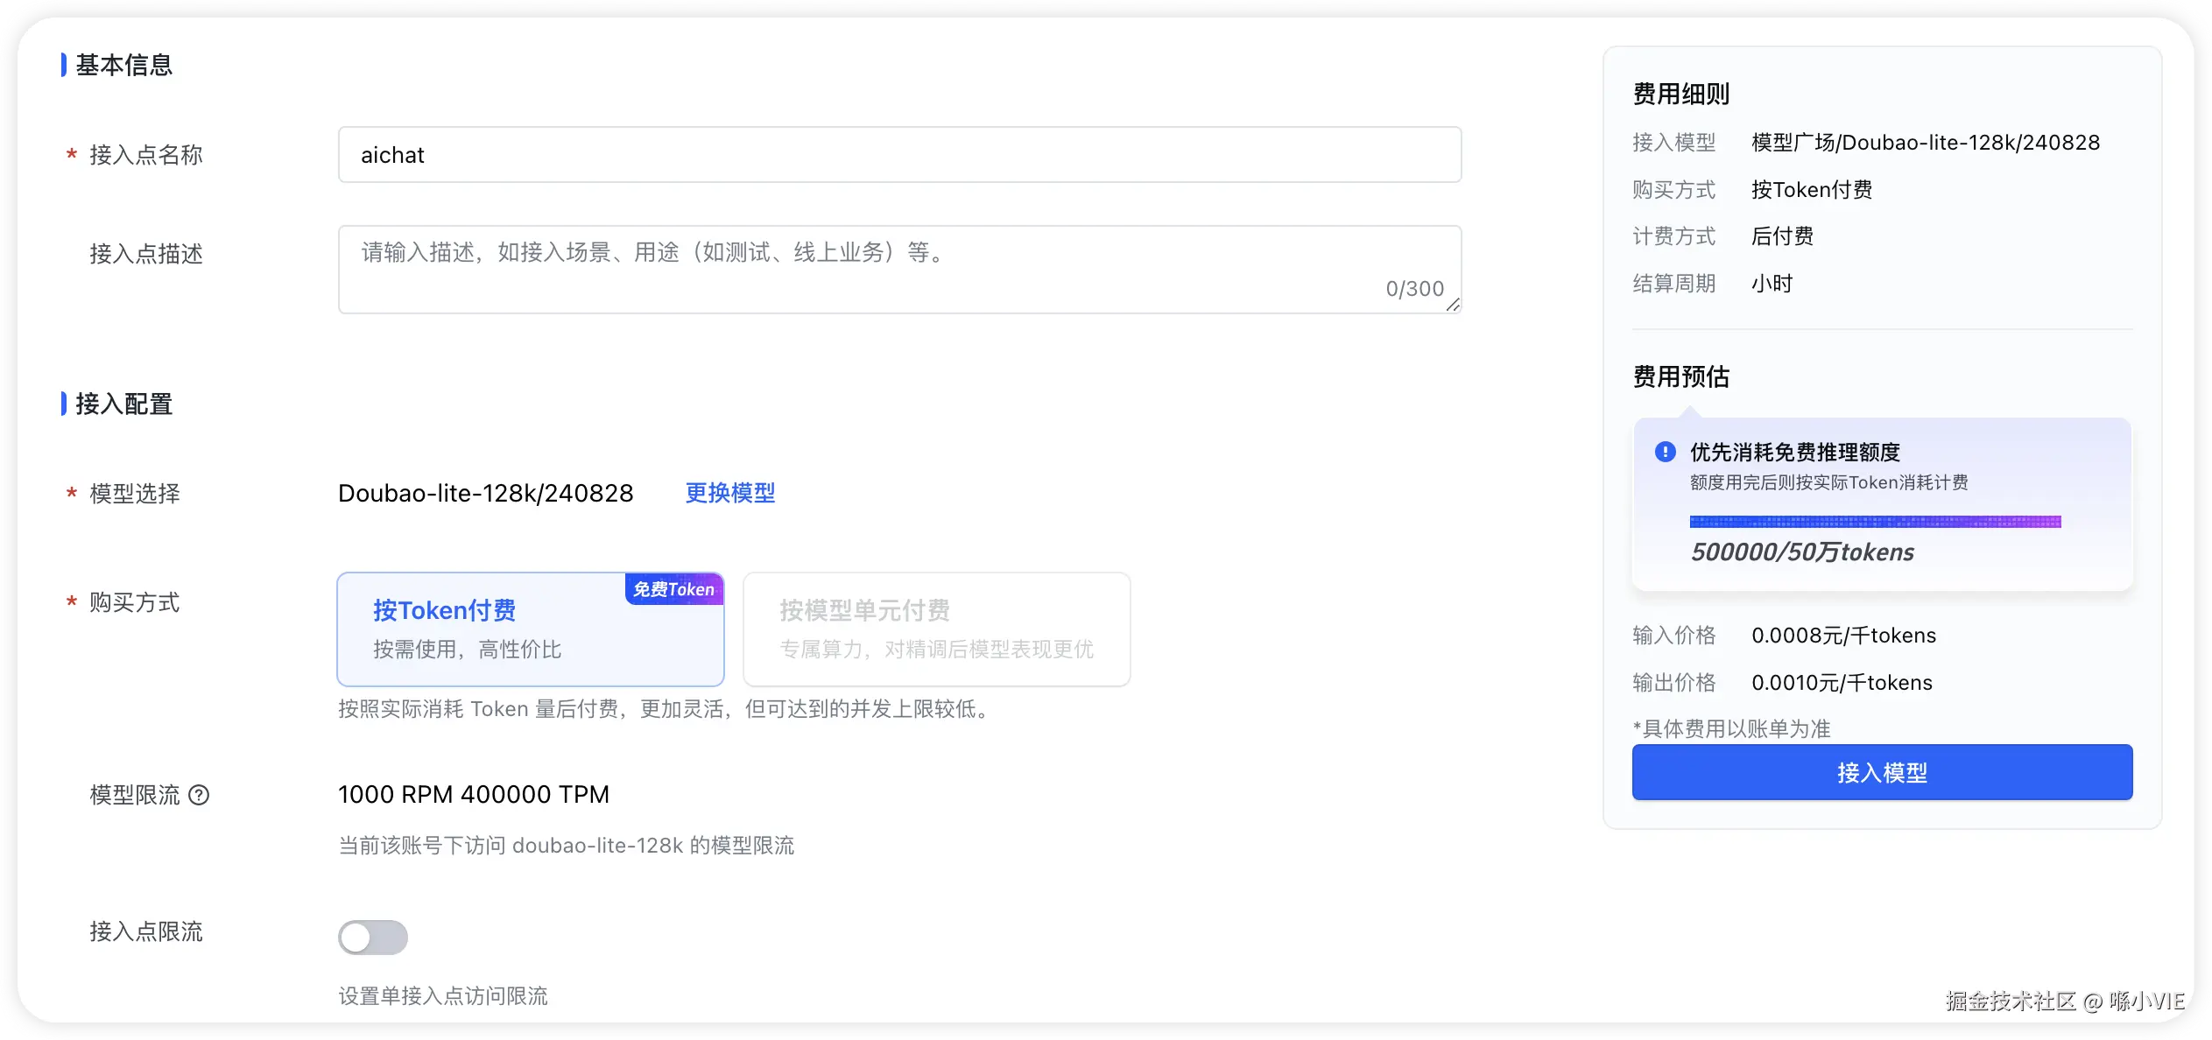Viewport: 2212px width, 1040px height.
Task: Click the fee details panel heading
Action: (1680, 94)
